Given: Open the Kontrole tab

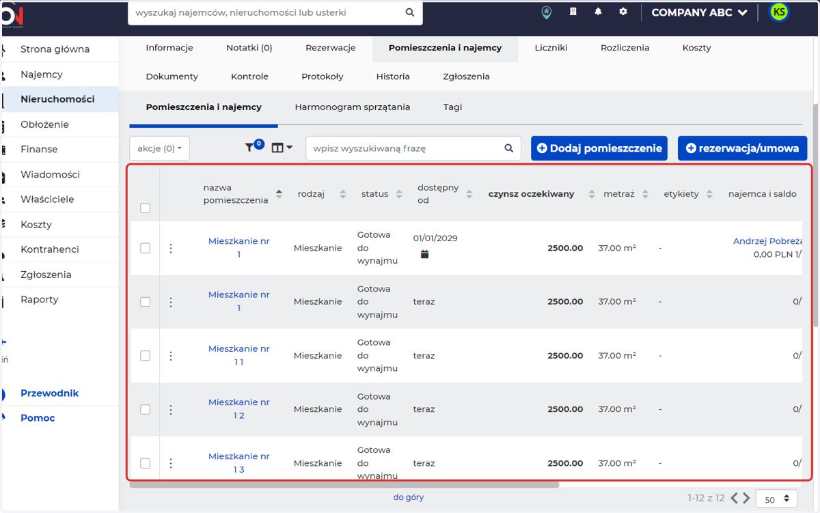Looking at the screenshot, I should click(x=249, y=77).
